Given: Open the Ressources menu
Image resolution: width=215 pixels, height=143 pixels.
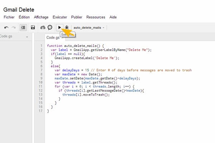Looking at the screenshot, I should (x=96, y=17).
